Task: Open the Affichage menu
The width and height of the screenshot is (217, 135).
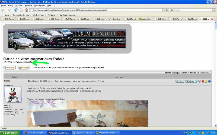Action: tap(19, 6)
